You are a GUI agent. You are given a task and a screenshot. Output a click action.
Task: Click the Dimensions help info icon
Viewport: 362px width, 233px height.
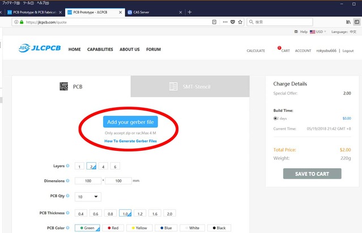[x=67, y=181]
